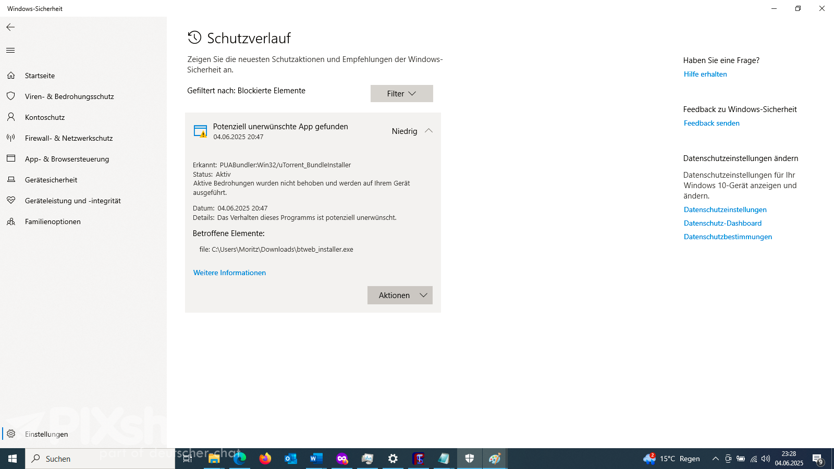Viewport: 834px width, 469px height.
Task: Click the App- & Browsersteuerung window icon
Action: 11,158
